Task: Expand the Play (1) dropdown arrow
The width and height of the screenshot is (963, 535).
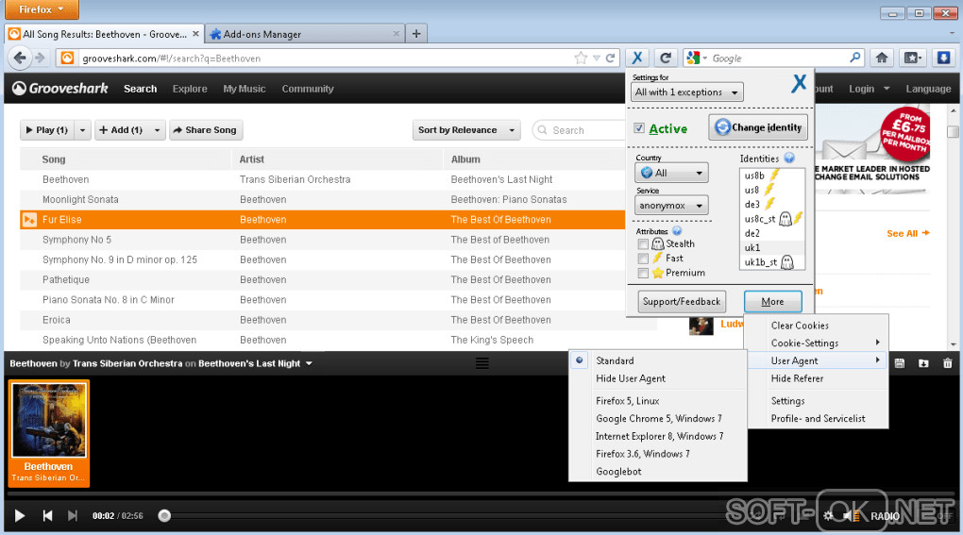Action: (x=82, y=130)
